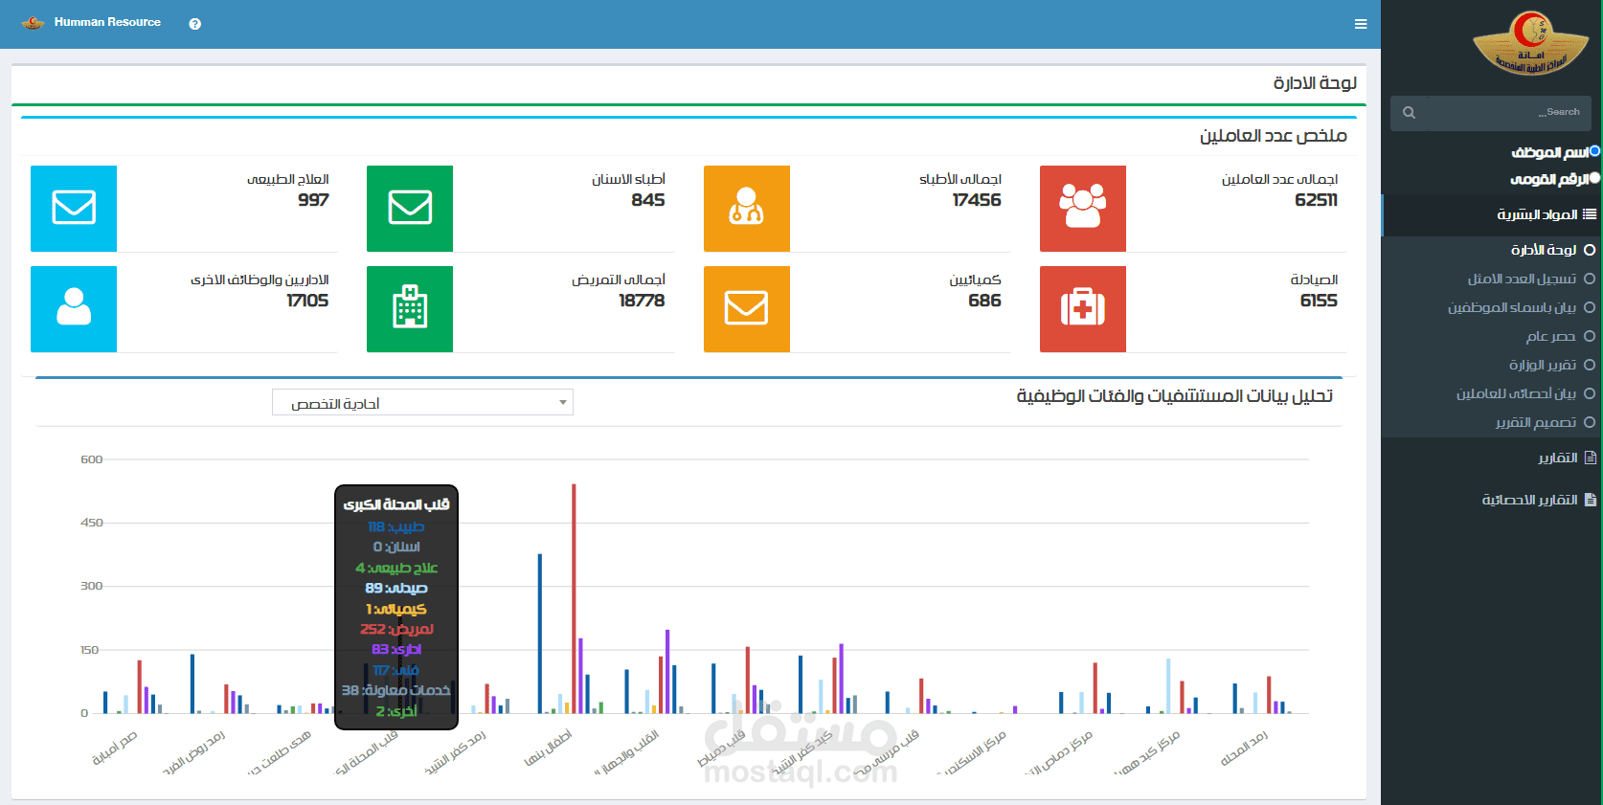Image resolution: width=1603 pixels, height=805 pixels.
Task: Click the 17456 total doctors value
Action: 977,200
